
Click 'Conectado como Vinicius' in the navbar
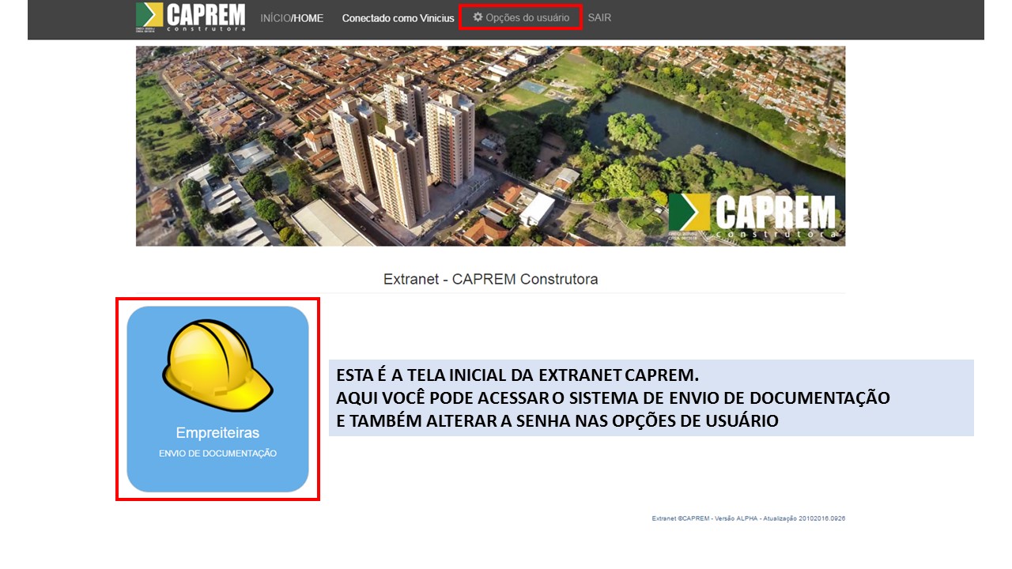(x=398, y=17)
